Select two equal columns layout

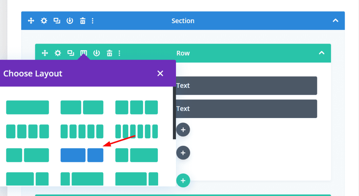[x=82, y=107]
